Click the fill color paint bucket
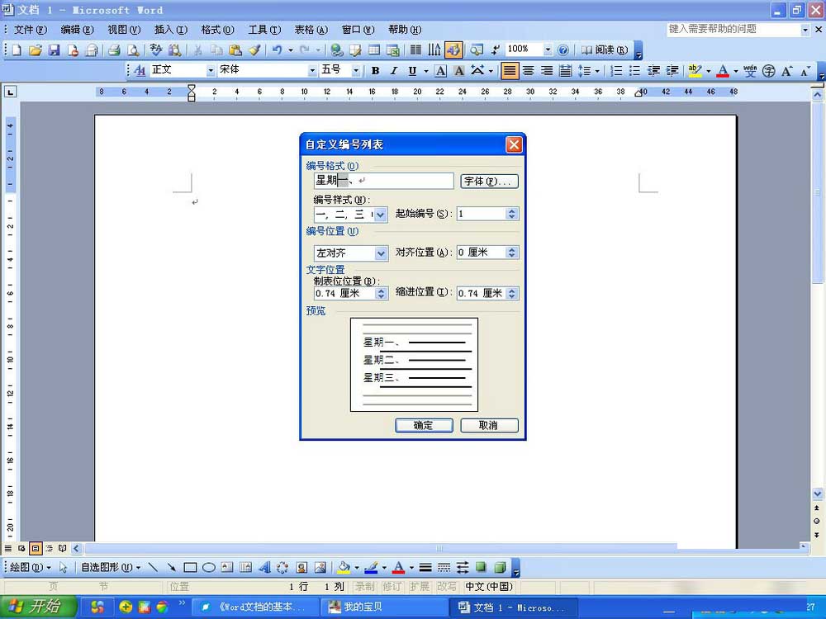 [344, 568]
